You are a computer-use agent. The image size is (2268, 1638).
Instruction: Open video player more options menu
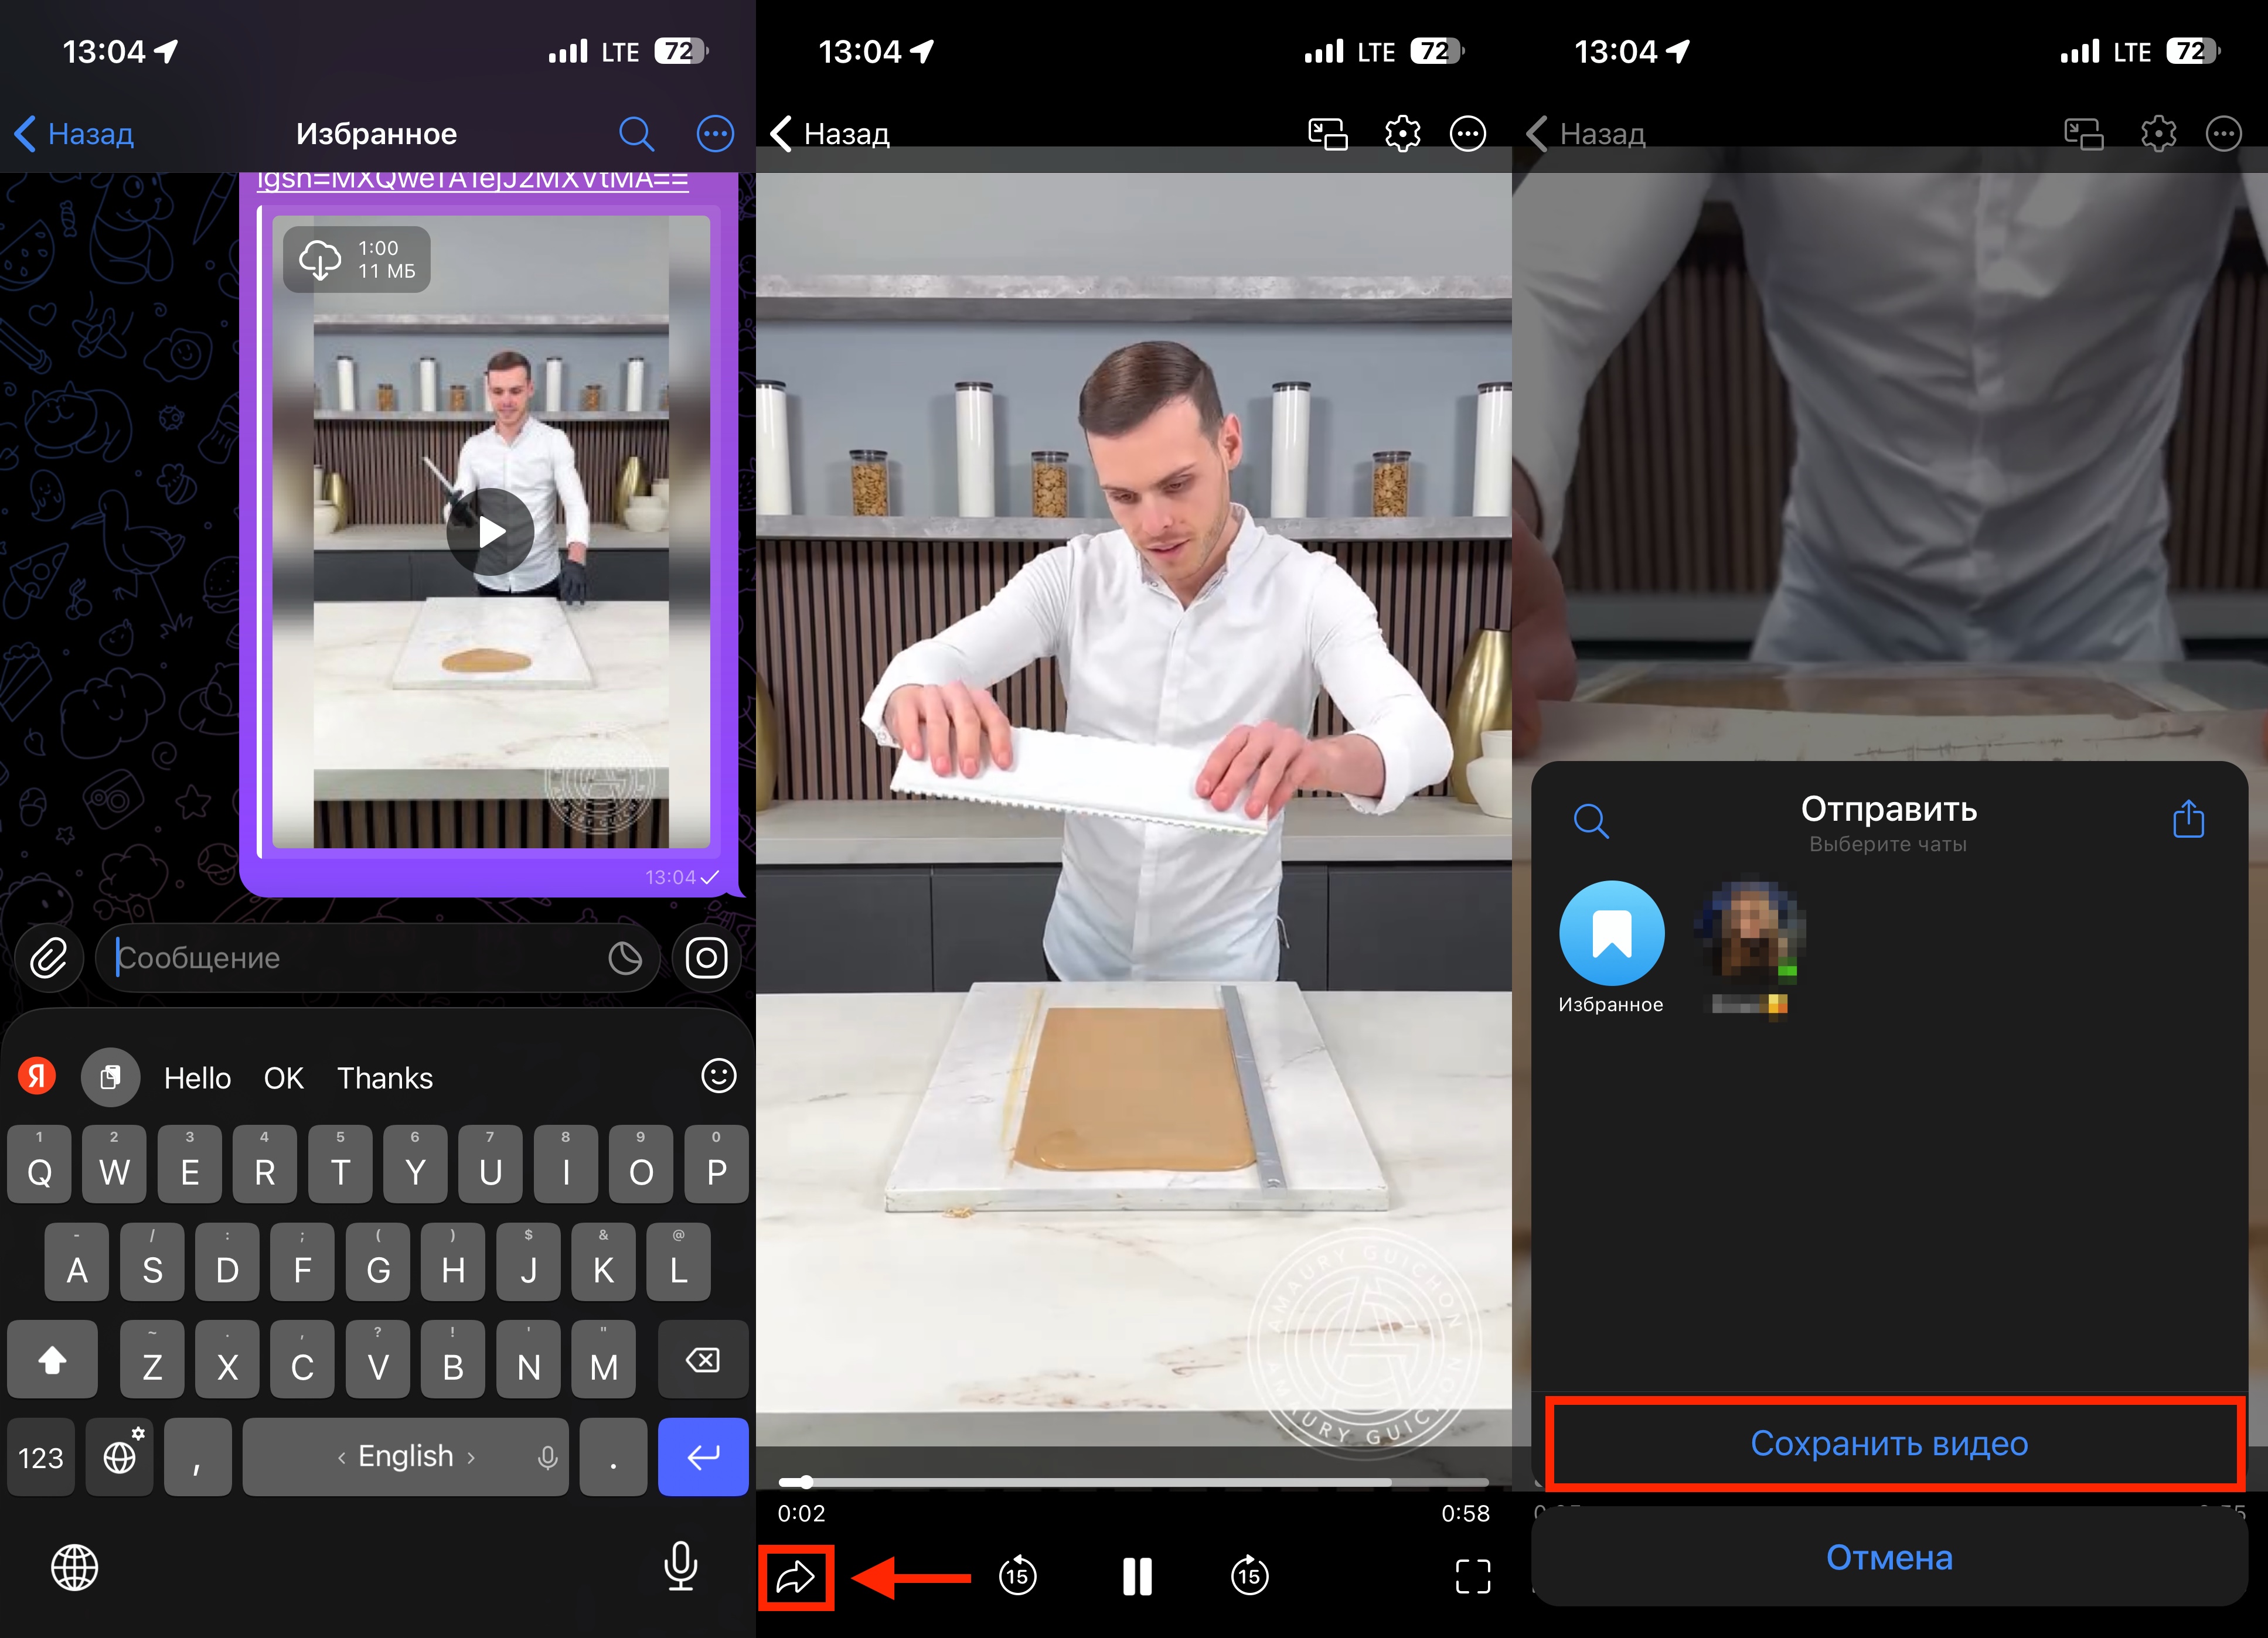[x=1467, y=133]
